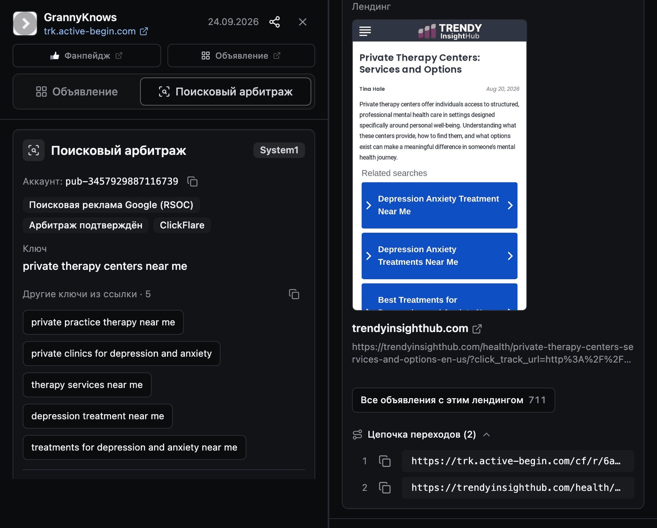This screenshot has height=528, width=657.
Task: Select keyword treatments for depression and anxiety near me
Action: 134,447
